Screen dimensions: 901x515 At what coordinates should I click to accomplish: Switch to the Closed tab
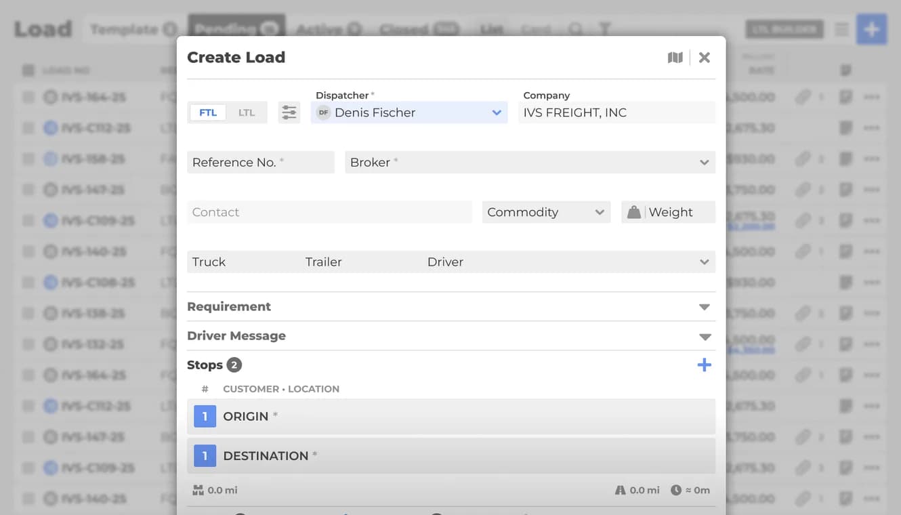click(x=419, y=29)
